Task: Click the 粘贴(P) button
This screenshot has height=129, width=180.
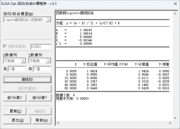Action: pos(40,111)
